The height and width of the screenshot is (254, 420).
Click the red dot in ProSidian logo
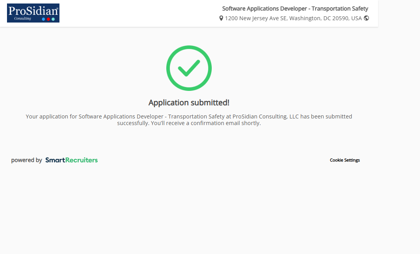click(48, 19)
